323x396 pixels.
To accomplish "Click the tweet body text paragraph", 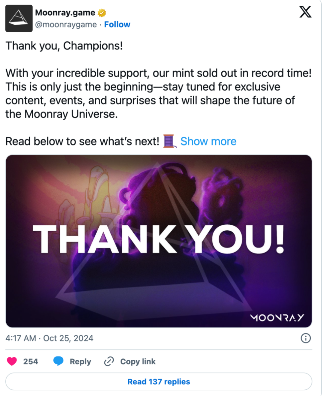I will (x=159, y=94).
